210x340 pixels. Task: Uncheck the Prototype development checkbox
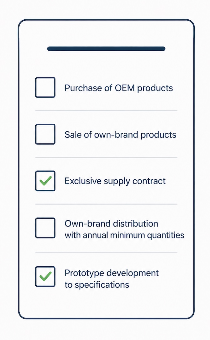pos(45,277)
